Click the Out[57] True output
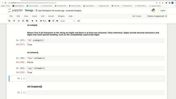 [x=30, y=45]
